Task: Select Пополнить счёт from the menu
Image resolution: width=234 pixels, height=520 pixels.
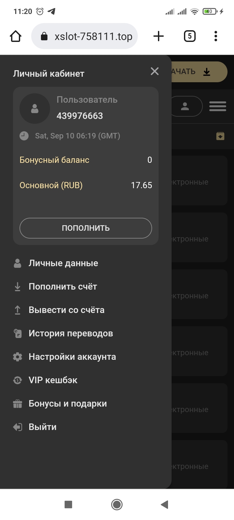Action: 63,287
